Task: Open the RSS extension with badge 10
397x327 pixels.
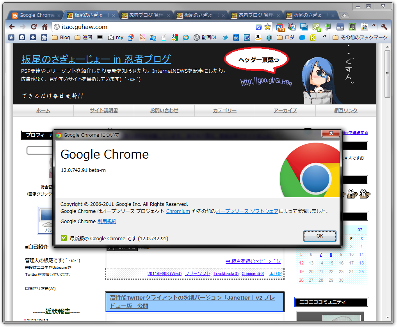Action: coord(280,27)
